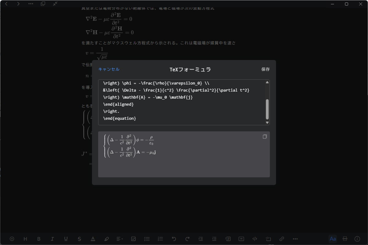Click the undo arrow icon
Viewport: 368px width, 245px height.
click(174, 239)
